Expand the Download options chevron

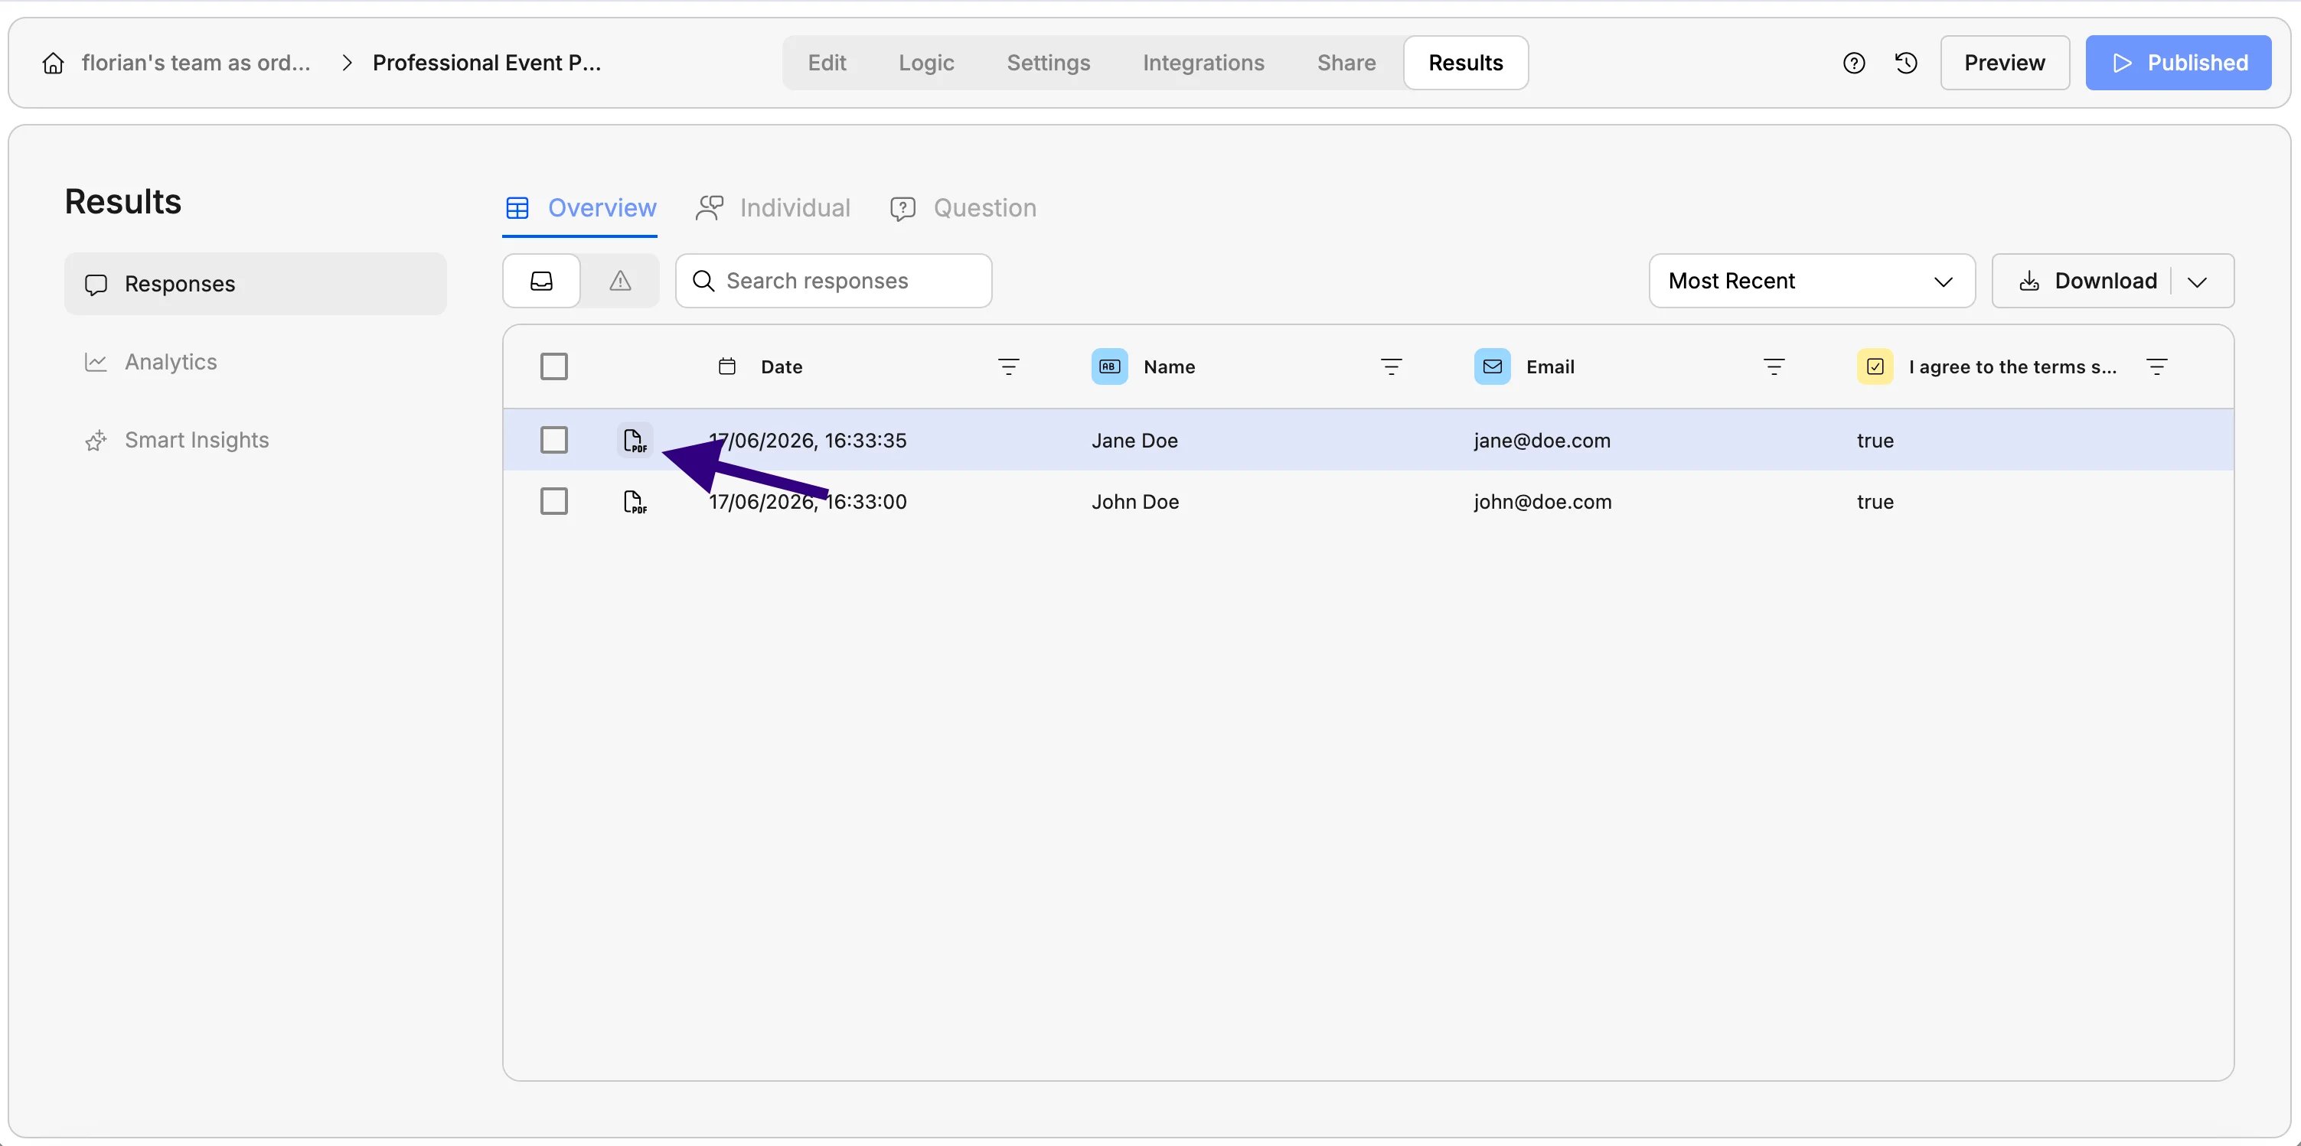point(2198,282)
